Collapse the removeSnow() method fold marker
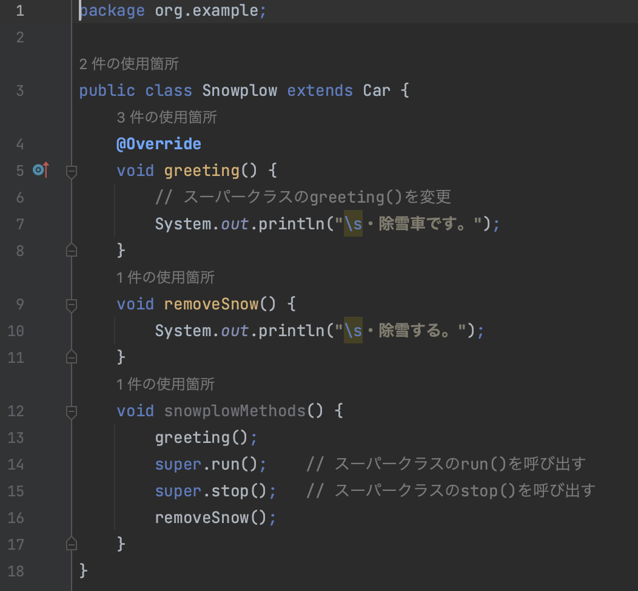Image resolution: width=638 pixels, height=591 pixels. (x=72, y=305)
